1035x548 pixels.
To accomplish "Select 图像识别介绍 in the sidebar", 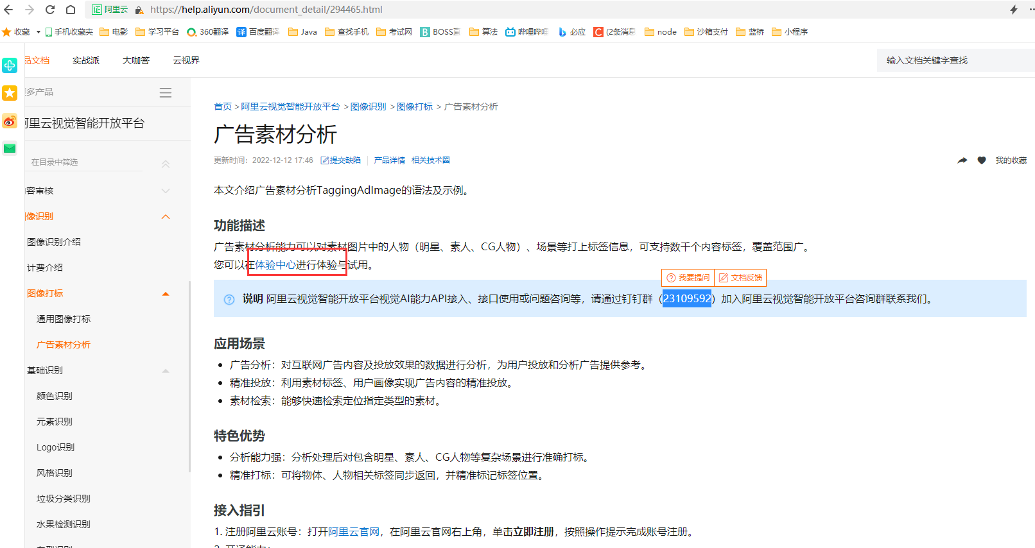I will pyautogui.click(x=54, y=242).
